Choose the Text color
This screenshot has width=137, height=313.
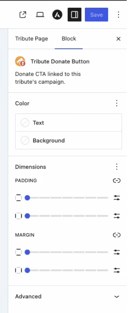68,123
